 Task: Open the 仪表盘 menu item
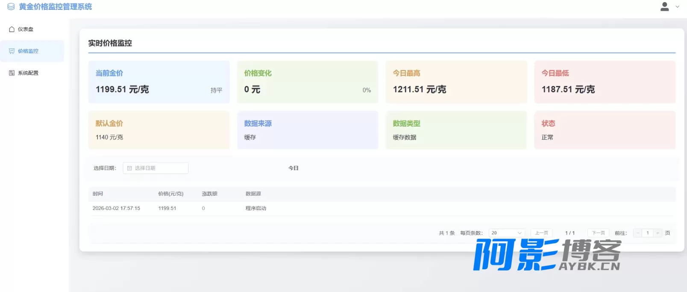[x=32, y=29]
